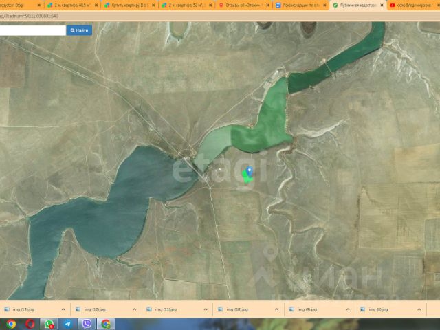Expand options chevron for img (9).jpg

click(348, 309)
